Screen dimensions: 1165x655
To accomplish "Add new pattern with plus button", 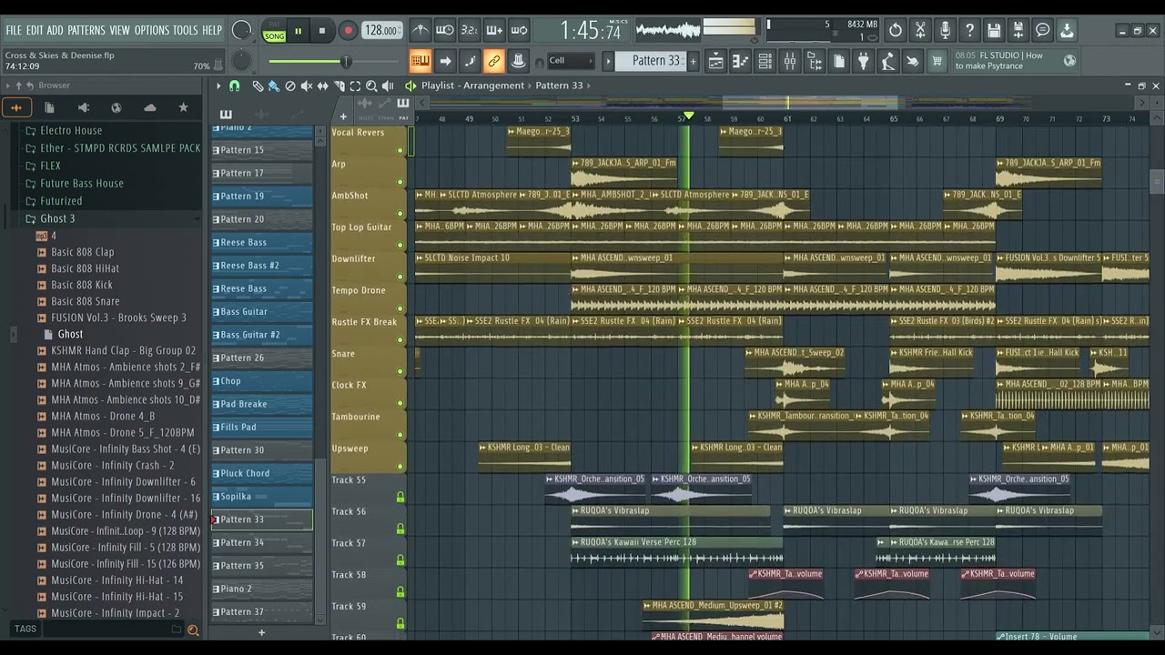I will 693,61.
